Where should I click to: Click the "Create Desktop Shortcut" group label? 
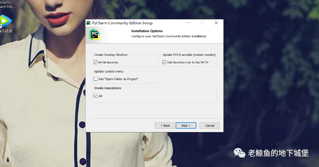pyautogui.click(x=111, y=55)
